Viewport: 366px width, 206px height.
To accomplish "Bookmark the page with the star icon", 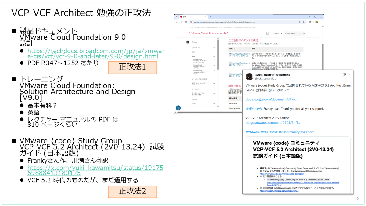I will [304, 22].
